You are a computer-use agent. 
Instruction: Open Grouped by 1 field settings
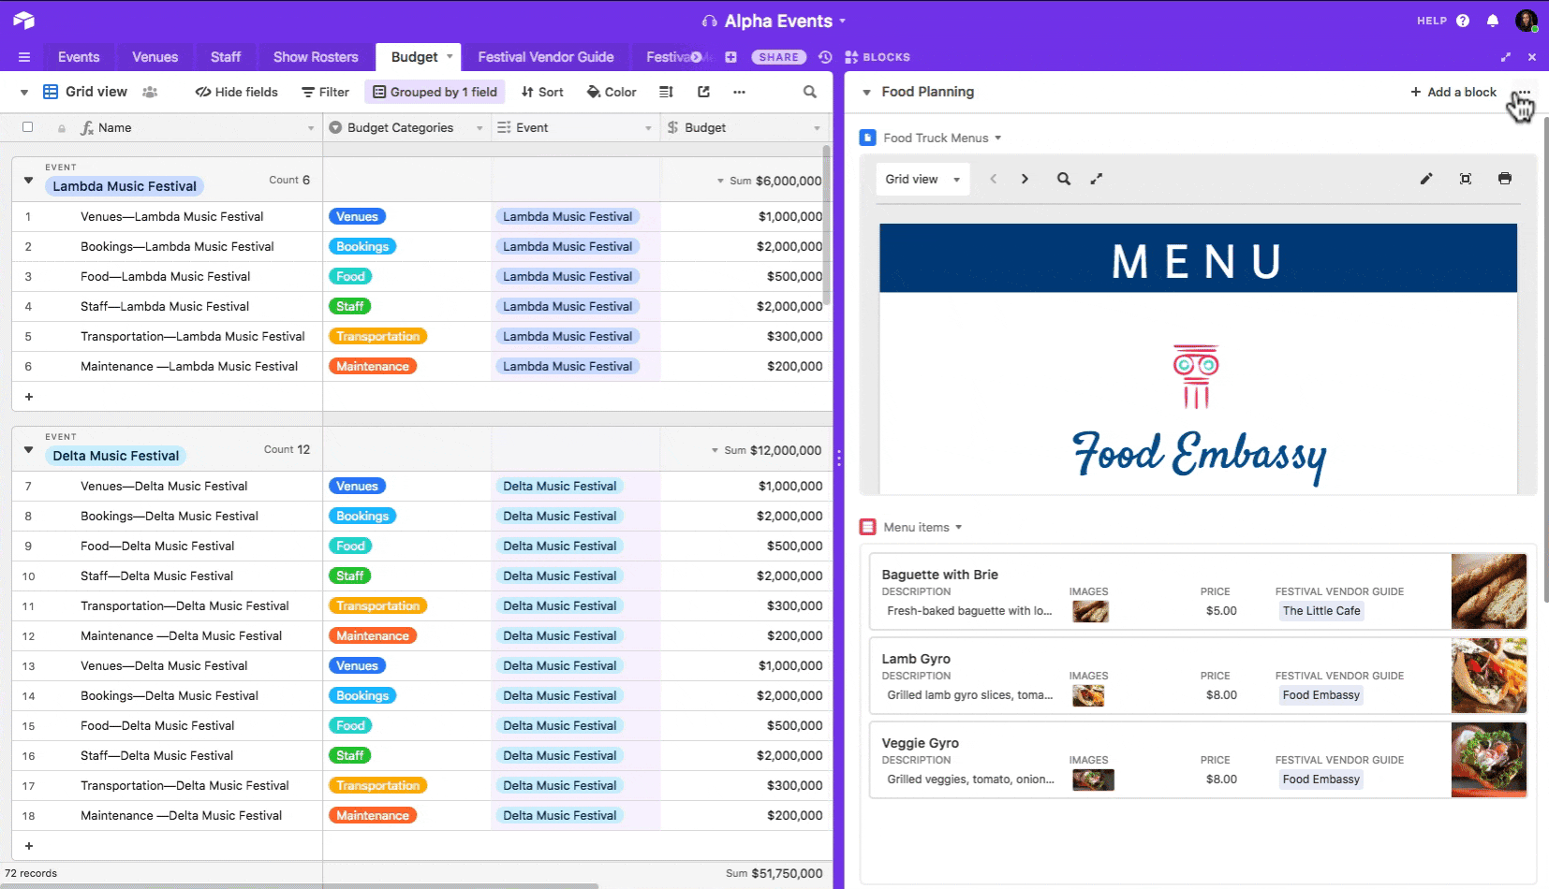435,92
